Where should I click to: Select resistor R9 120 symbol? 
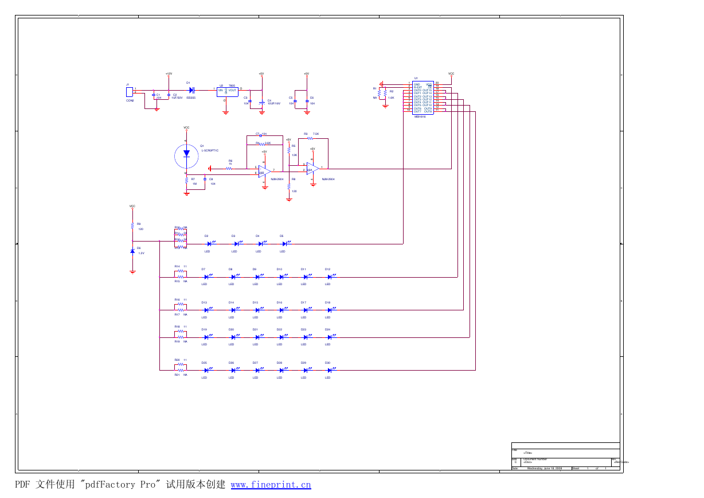[x=132, y=225]
